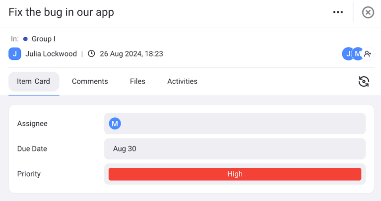
Task: Click the Group I link
Action: click(x=44, y=39)
